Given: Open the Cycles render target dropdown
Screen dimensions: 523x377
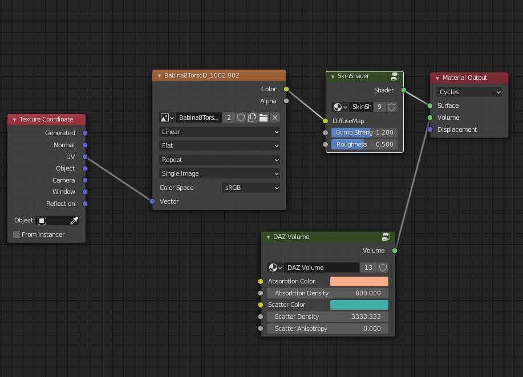Looking at the screenshot, I should (469, 92).
